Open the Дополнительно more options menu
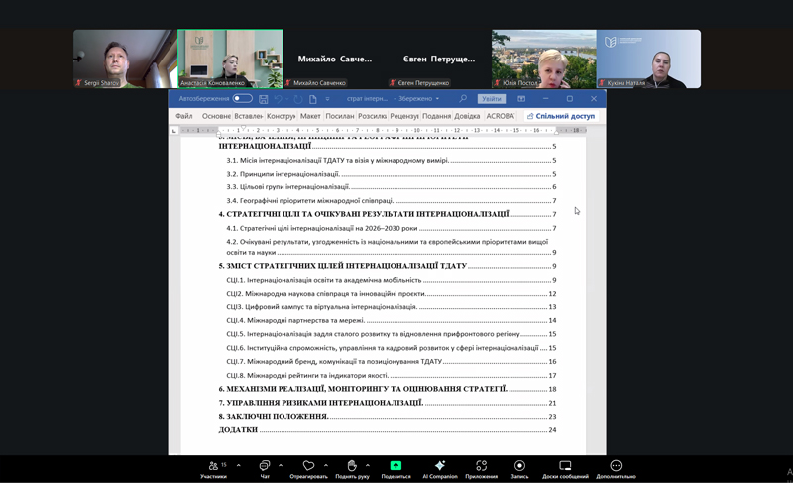Image resolution: width=793 pixels, height=483 pixels. [x=616, y=469]
